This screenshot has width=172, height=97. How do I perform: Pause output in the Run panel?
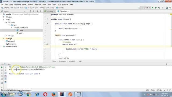[2, 73]
